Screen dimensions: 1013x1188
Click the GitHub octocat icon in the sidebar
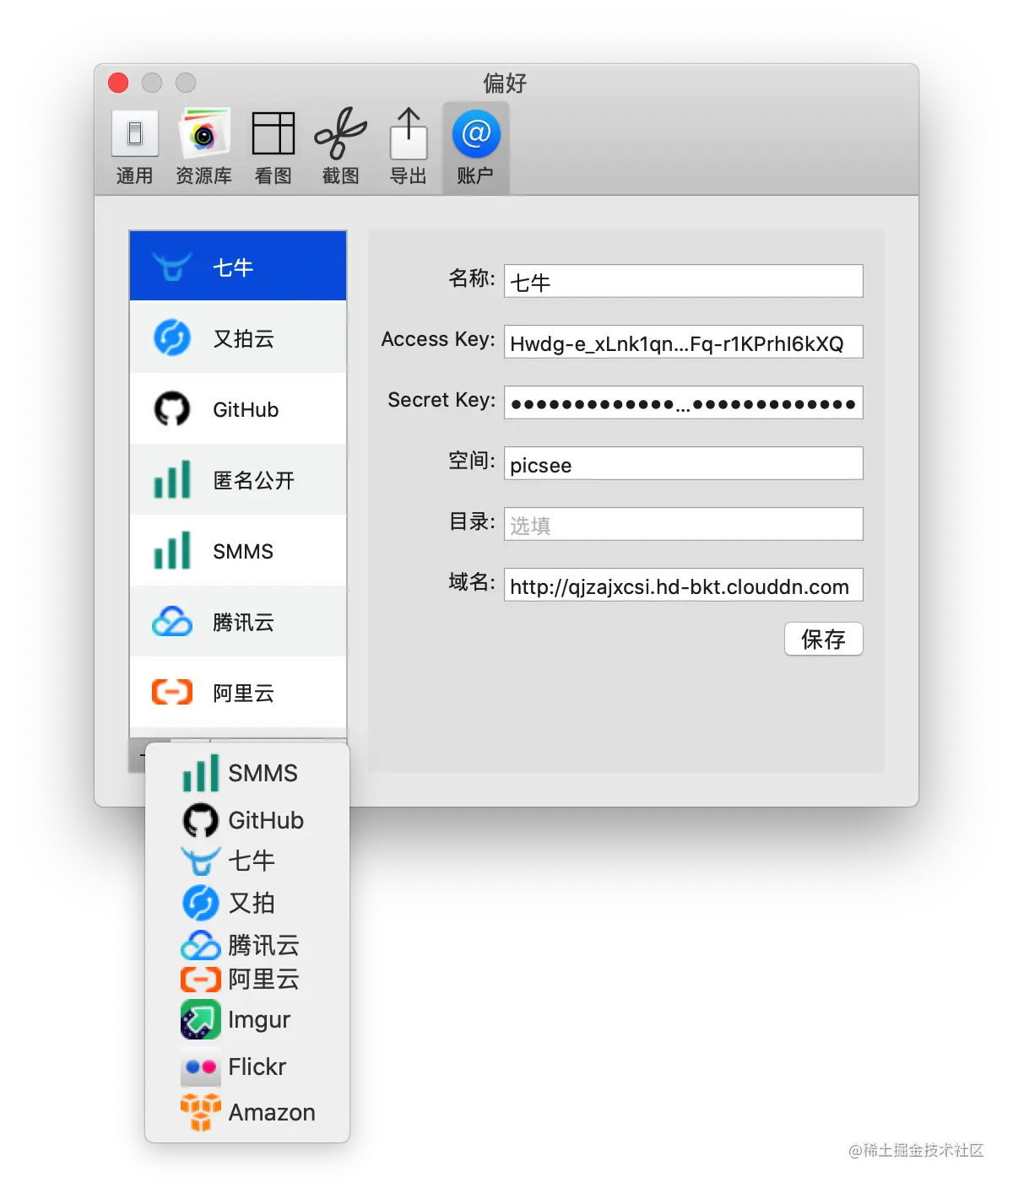coord(172,409)
